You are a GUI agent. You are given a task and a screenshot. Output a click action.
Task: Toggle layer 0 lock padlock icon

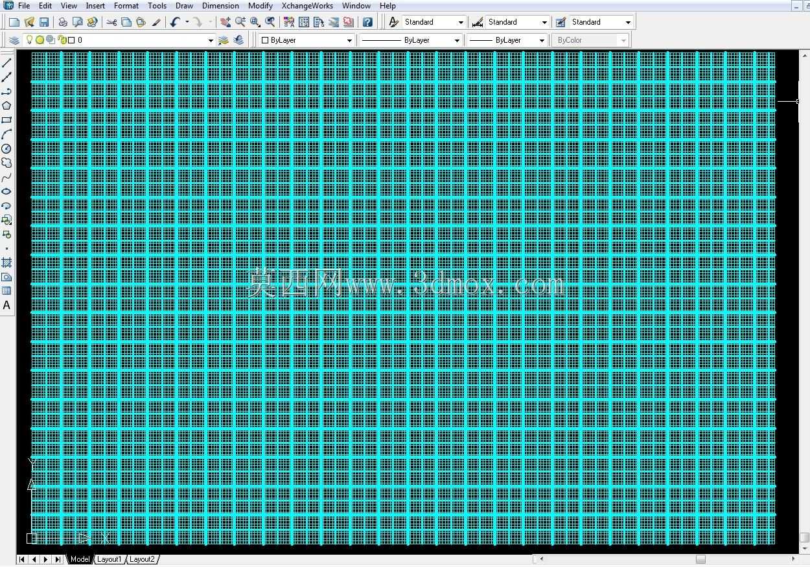(62, 40)
